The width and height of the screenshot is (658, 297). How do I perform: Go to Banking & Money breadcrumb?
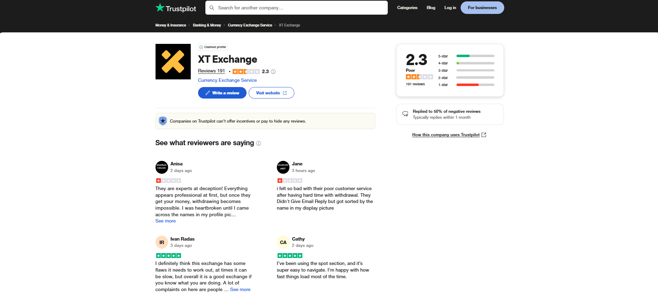pos(207,25)
